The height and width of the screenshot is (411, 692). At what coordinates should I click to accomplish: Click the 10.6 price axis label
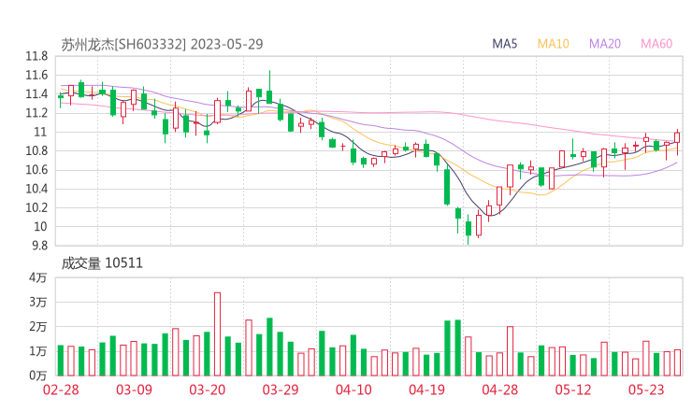pos(36,170)
